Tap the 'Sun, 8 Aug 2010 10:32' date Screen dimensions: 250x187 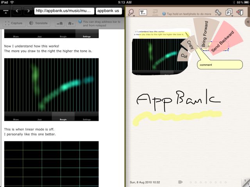point(145,182)
